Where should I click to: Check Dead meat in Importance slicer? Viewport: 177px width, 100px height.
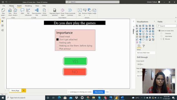tap(58, 36)
